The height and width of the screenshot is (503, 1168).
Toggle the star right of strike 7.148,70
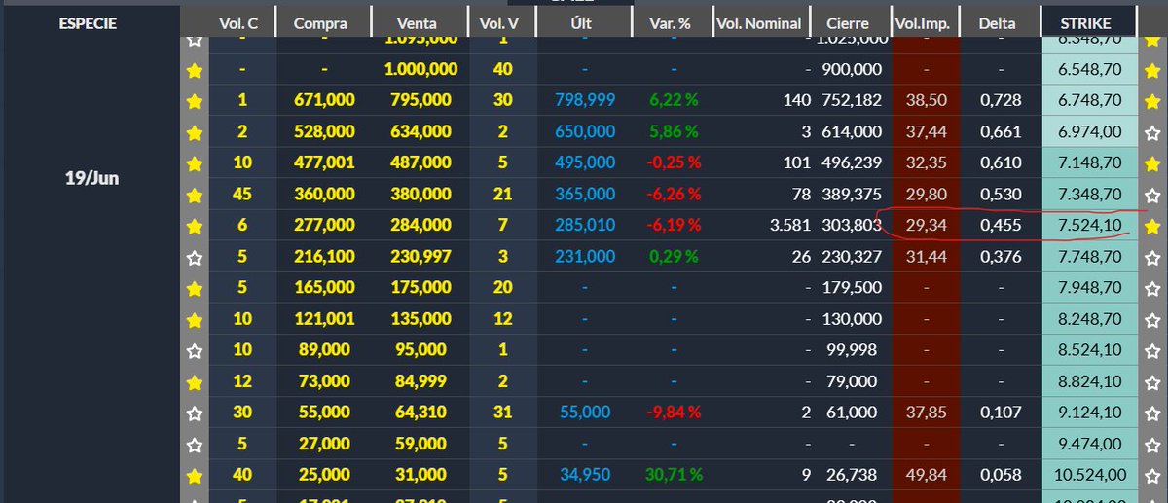pos(1152,162)
